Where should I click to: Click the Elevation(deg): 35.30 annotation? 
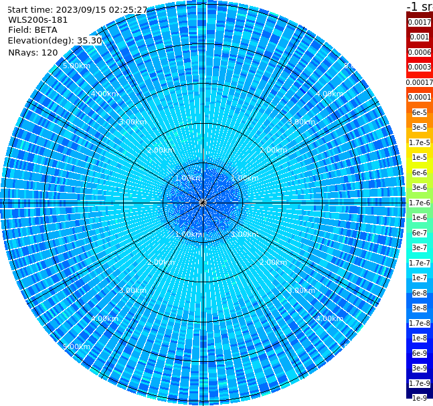point(55,41)
